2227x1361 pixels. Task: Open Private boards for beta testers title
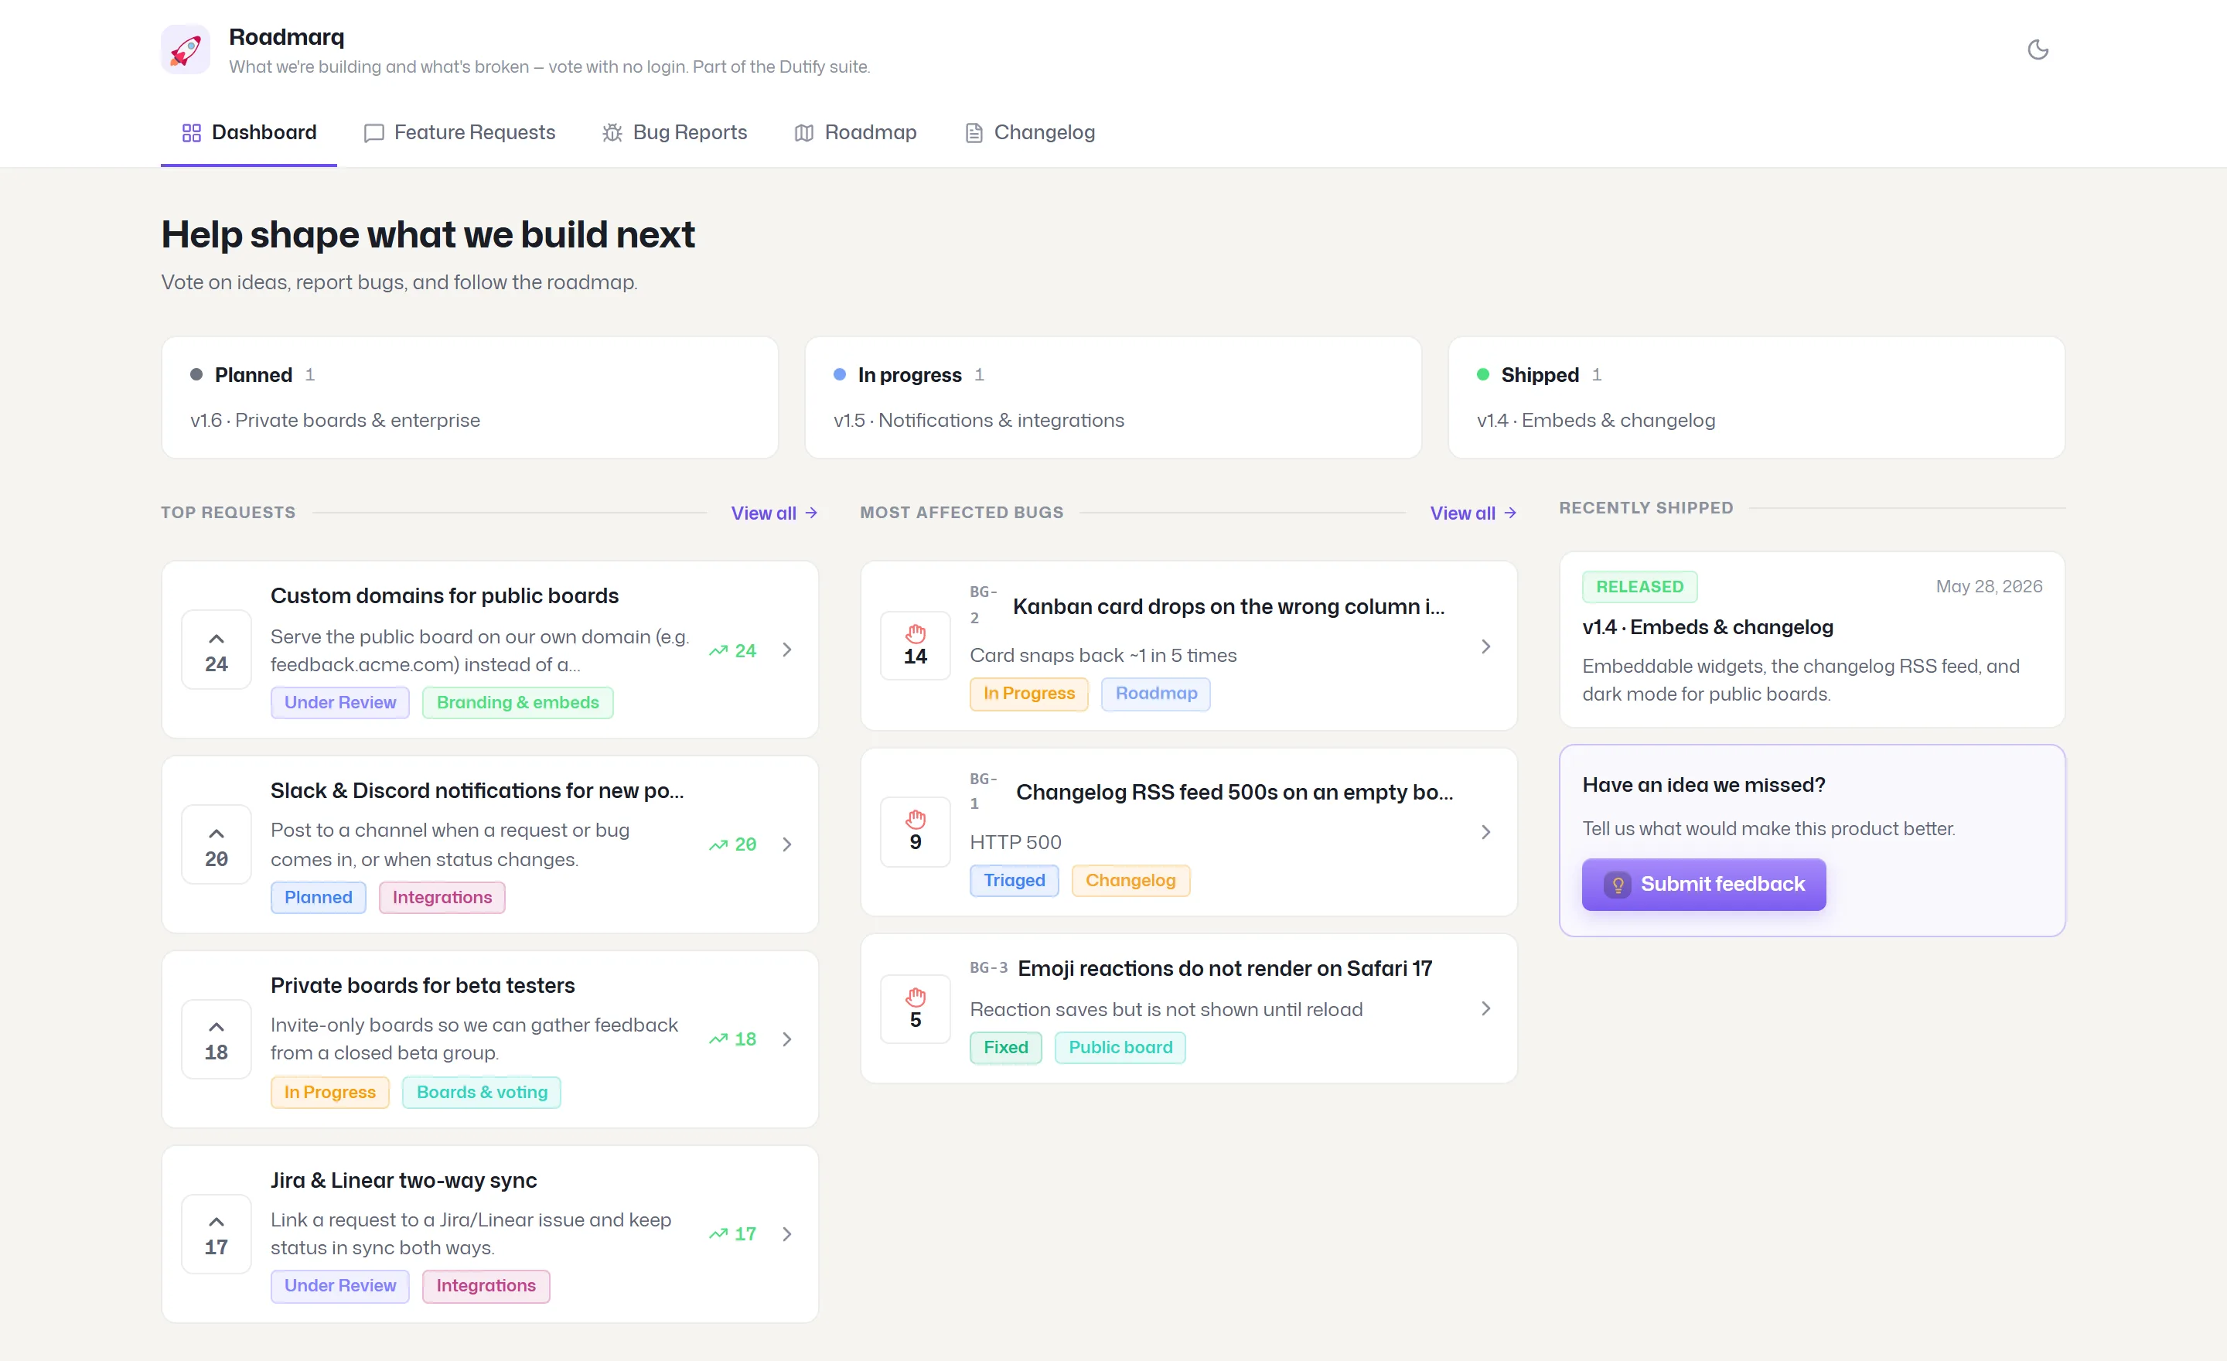click(422, 986)
